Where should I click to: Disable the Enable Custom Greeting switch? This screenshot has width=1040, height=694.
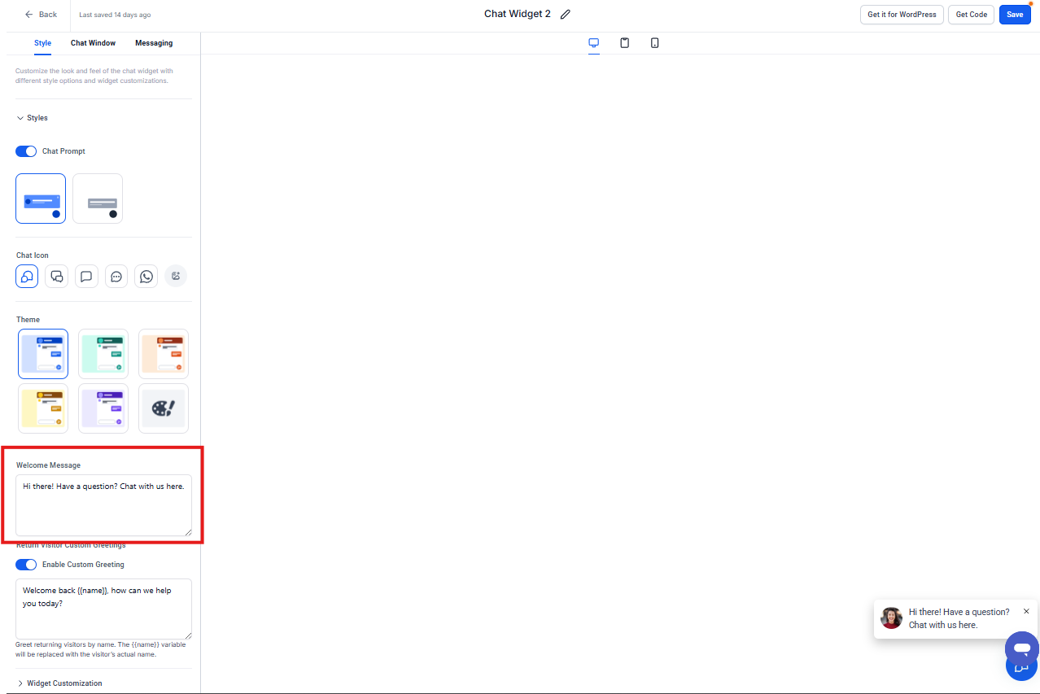[x=26, y=565]
